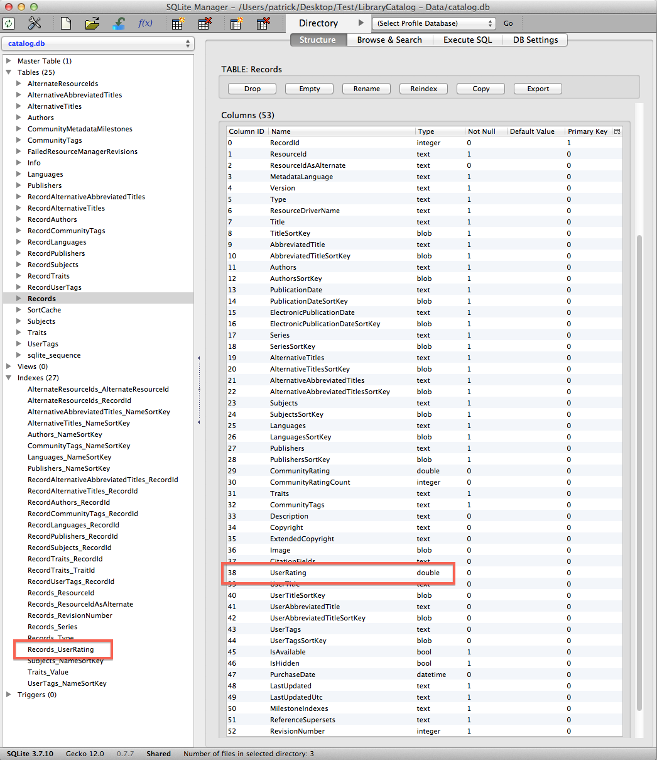
Task: Click the Reindex button
Action: coord(424,89)
